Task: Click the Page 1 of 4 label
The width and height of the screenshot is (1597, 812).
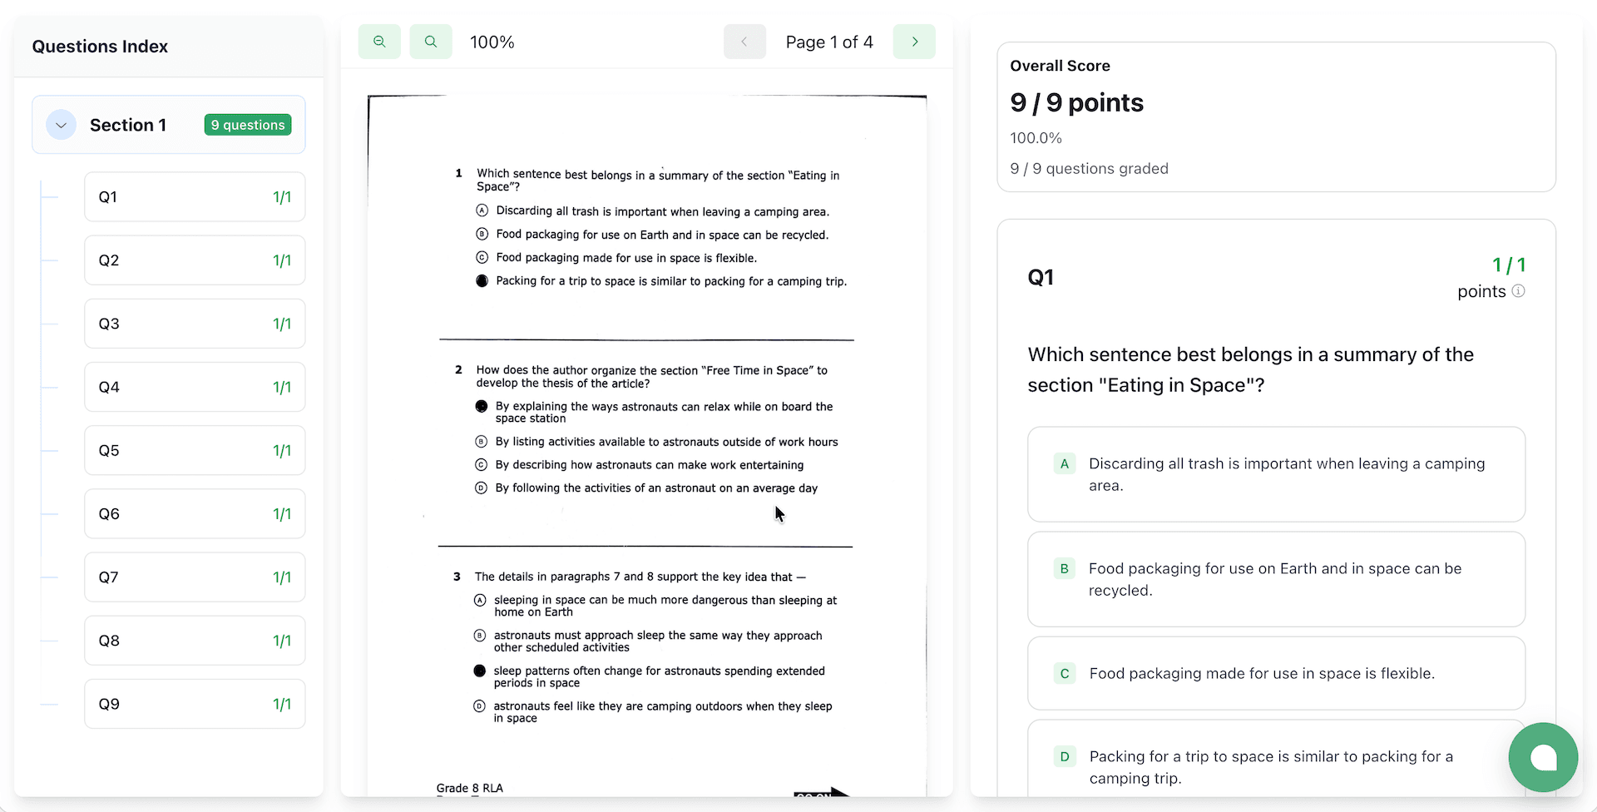Action: click(829, 42)
